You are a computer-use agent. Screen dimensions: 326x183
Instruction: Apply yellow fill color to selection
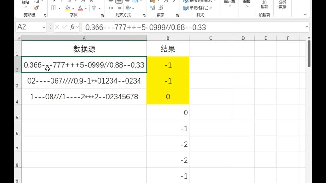(x=67, y=8)
